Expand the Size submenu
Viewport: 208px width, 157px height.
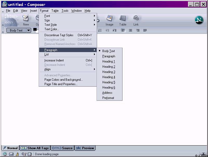pos(68,20)
